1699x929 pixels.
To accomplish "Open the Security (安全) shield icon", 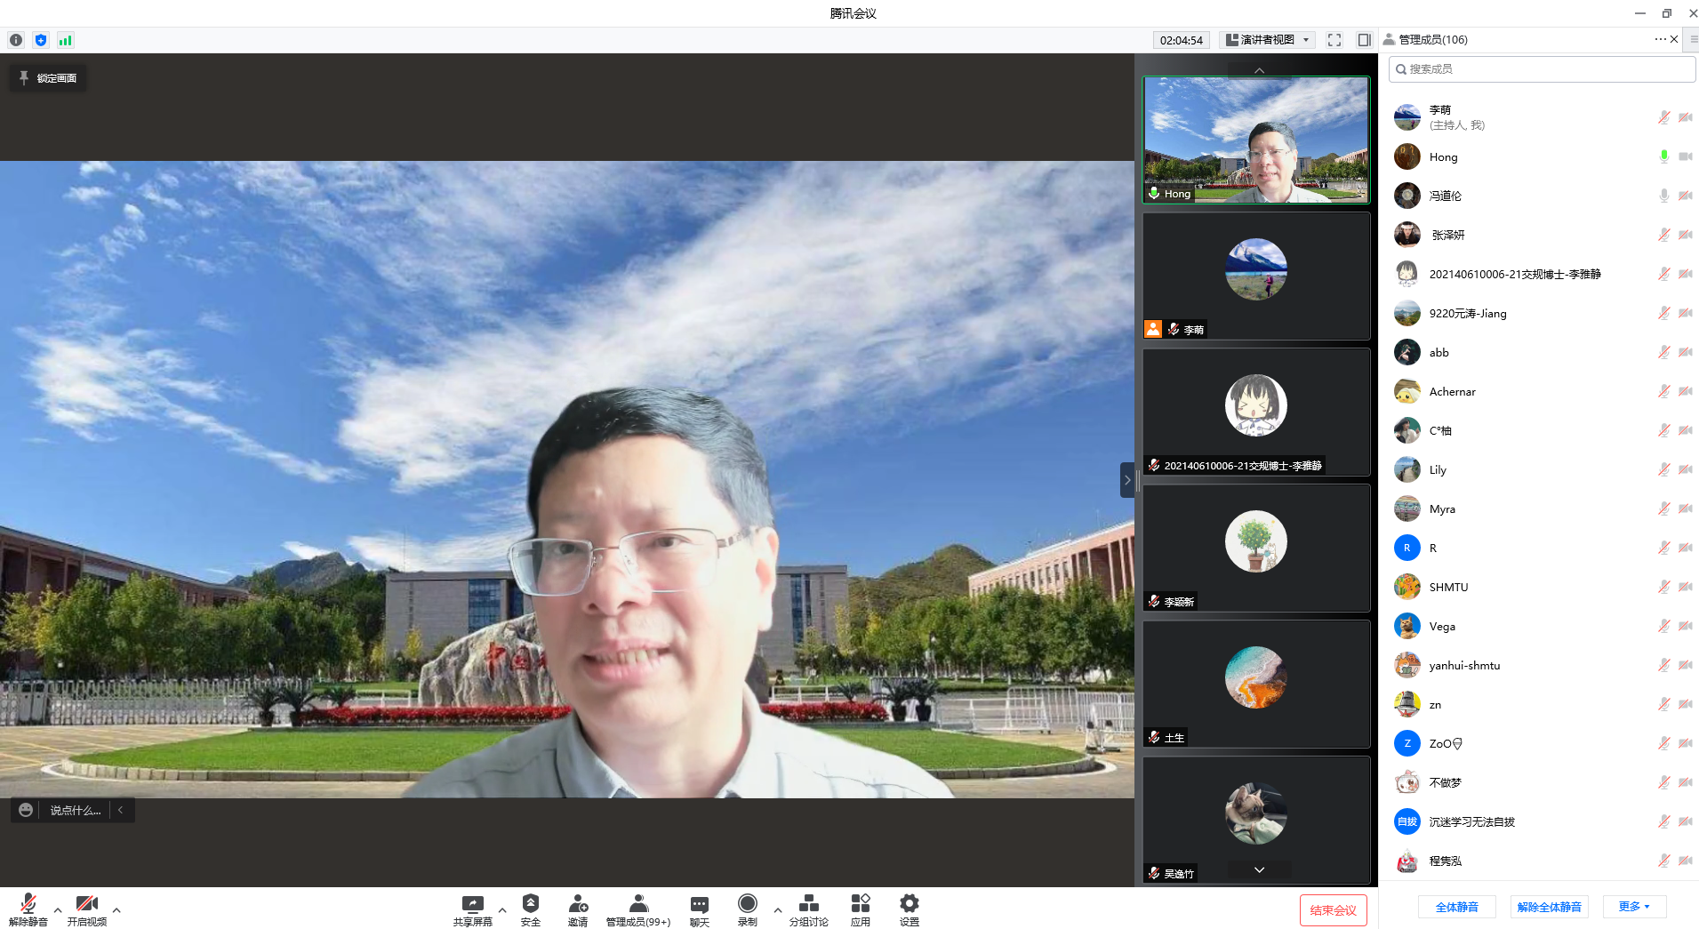I will coord(531,905).
